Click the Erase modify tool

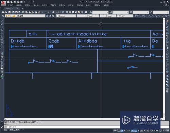167,21
